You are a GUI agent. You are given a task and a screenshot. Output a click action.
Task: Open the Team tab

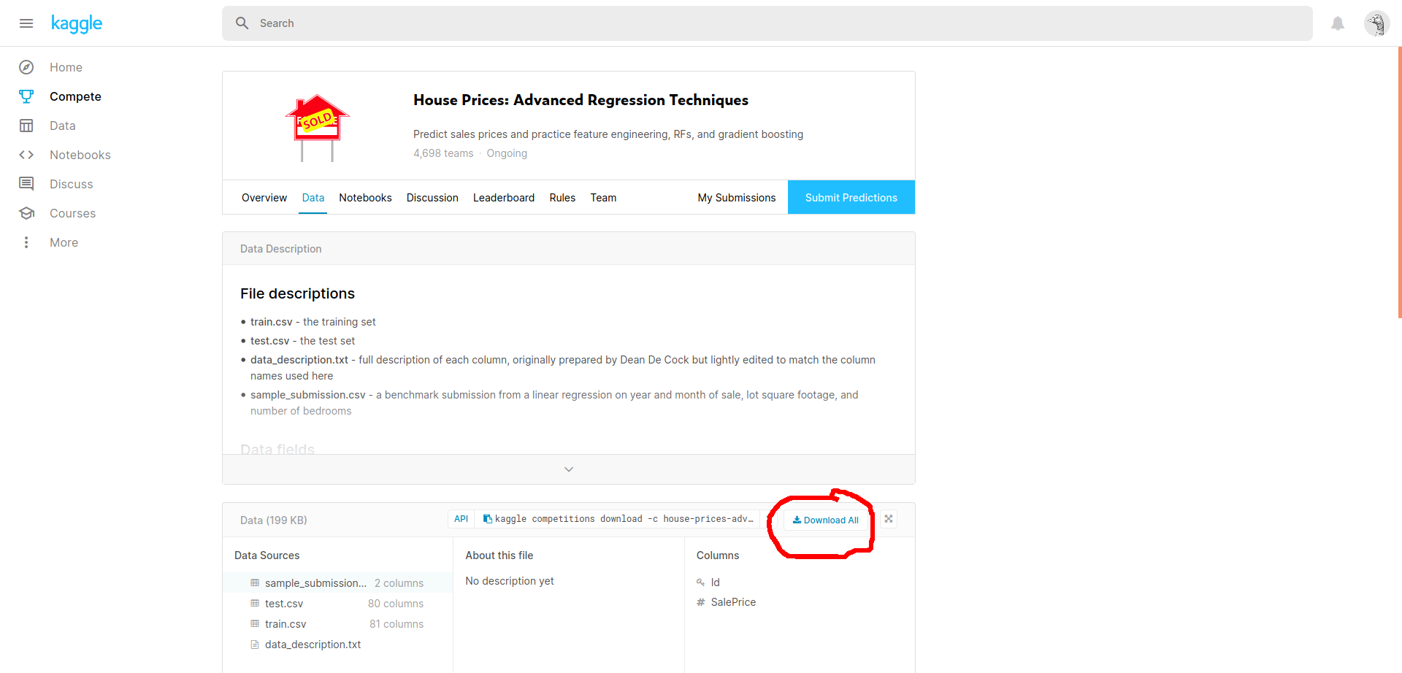tap(603, 198)
